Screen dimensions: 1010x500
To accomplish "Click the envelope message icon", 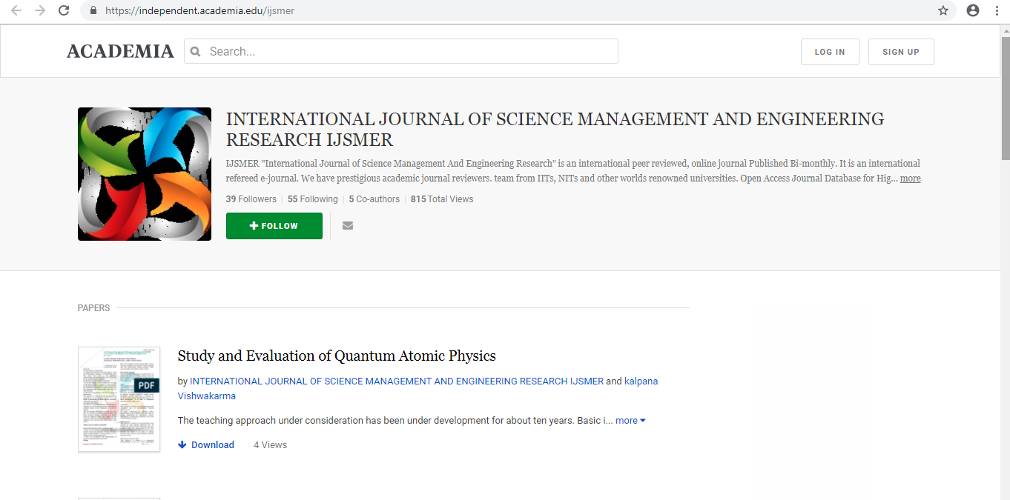I will [x=348, y=226].
